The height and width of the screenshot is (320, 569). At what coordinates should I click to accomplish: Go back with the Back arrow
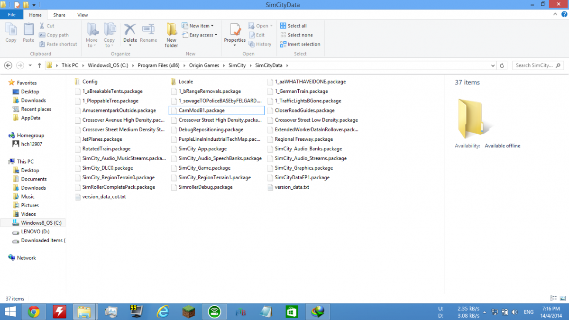[7, 65]
